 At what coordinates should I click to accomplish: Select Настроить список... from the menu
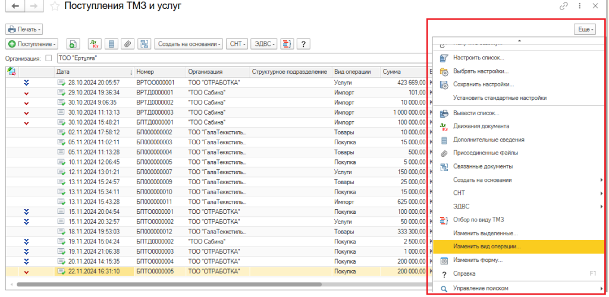click(x=478, y=58)
